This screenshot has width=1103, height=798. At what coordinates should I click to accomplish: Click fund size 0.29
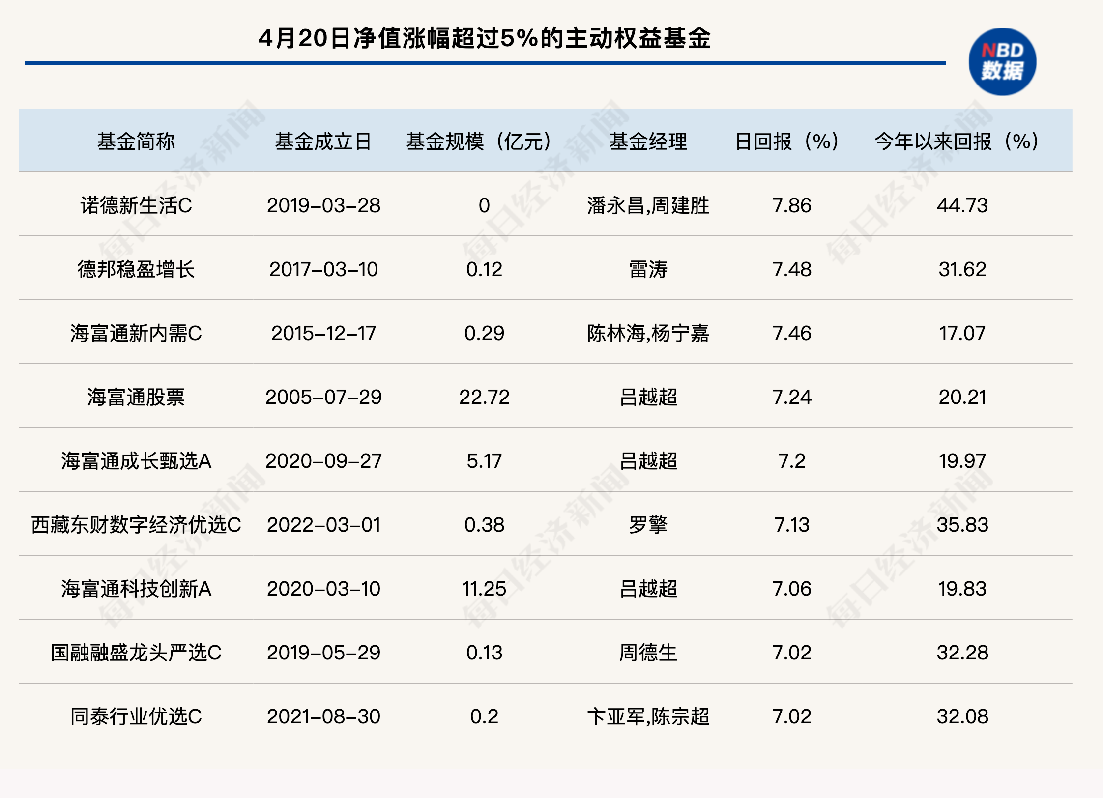484,333
